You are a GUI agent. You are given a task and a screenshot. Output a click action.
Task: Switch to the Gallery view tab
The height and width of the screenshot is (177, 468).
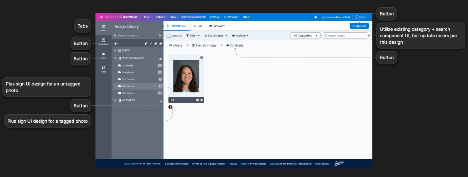coord(217,26)
